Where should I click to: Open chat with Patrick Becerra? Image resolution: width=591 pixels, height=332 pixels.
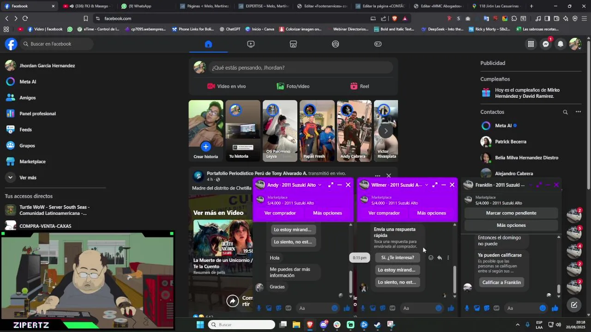[511, 142]
